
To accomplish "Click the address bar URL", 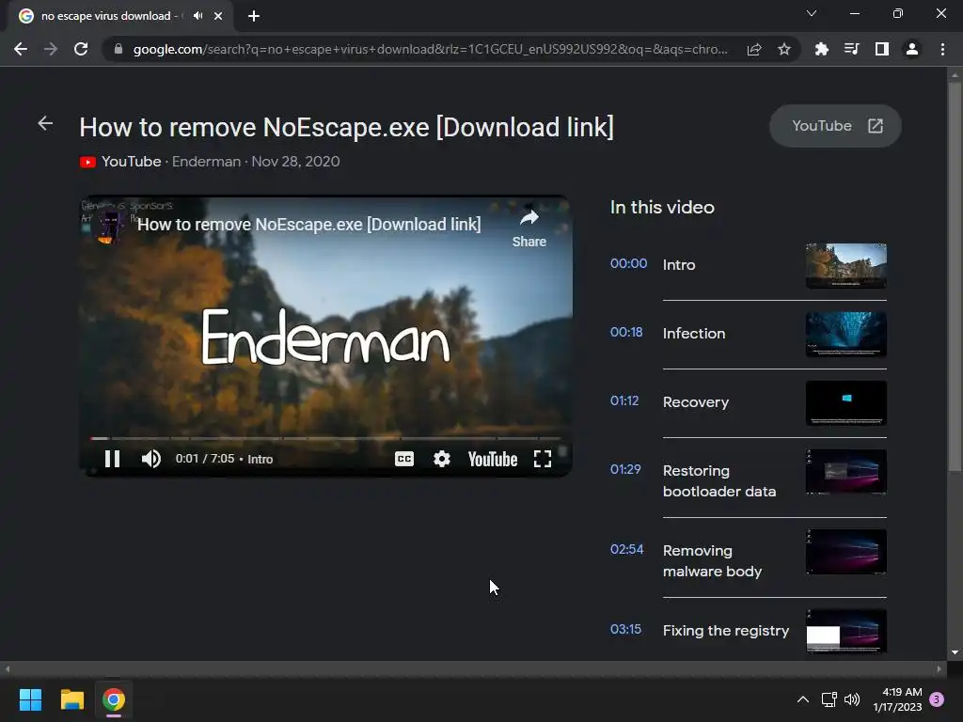I will click(x=430, y=49).
